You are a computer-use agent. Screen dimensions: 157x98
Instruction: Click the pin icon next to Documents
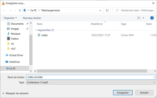click(x=27, y=24)
